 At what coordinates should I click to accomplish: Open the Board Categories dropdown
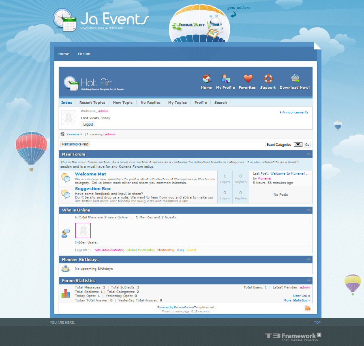(x=284, y=145)
